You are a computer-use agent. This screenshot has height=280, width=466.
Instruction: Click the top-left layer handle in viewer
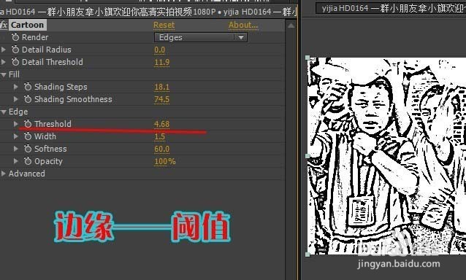click(x=308, y=58)
